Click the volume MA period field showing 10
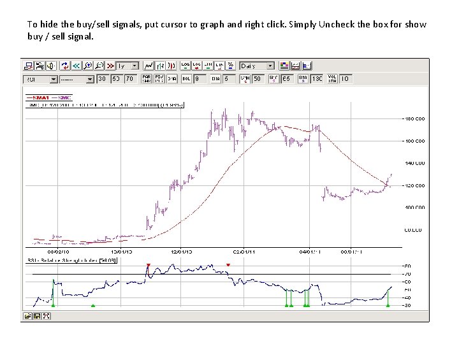This screenshot has height=344, width=459. click(346, 79)
